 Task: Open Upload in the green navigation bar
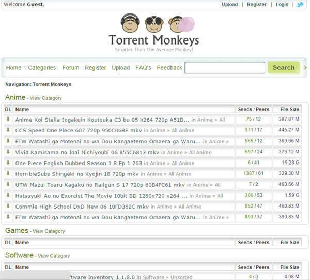click(120, 68)
